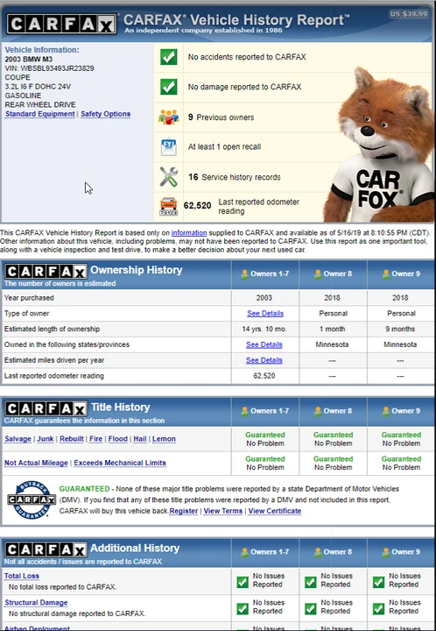Screen dimensions: 436x631
Task: Open the Total Loss link
Action: pos(22,576)
